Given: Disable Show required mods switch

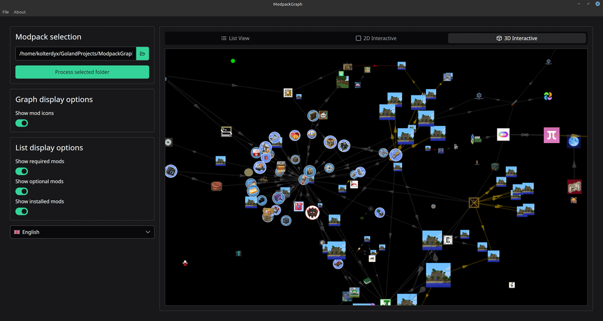Looking at the screenshot, I should pyautogui.click(x=22, y=171).
